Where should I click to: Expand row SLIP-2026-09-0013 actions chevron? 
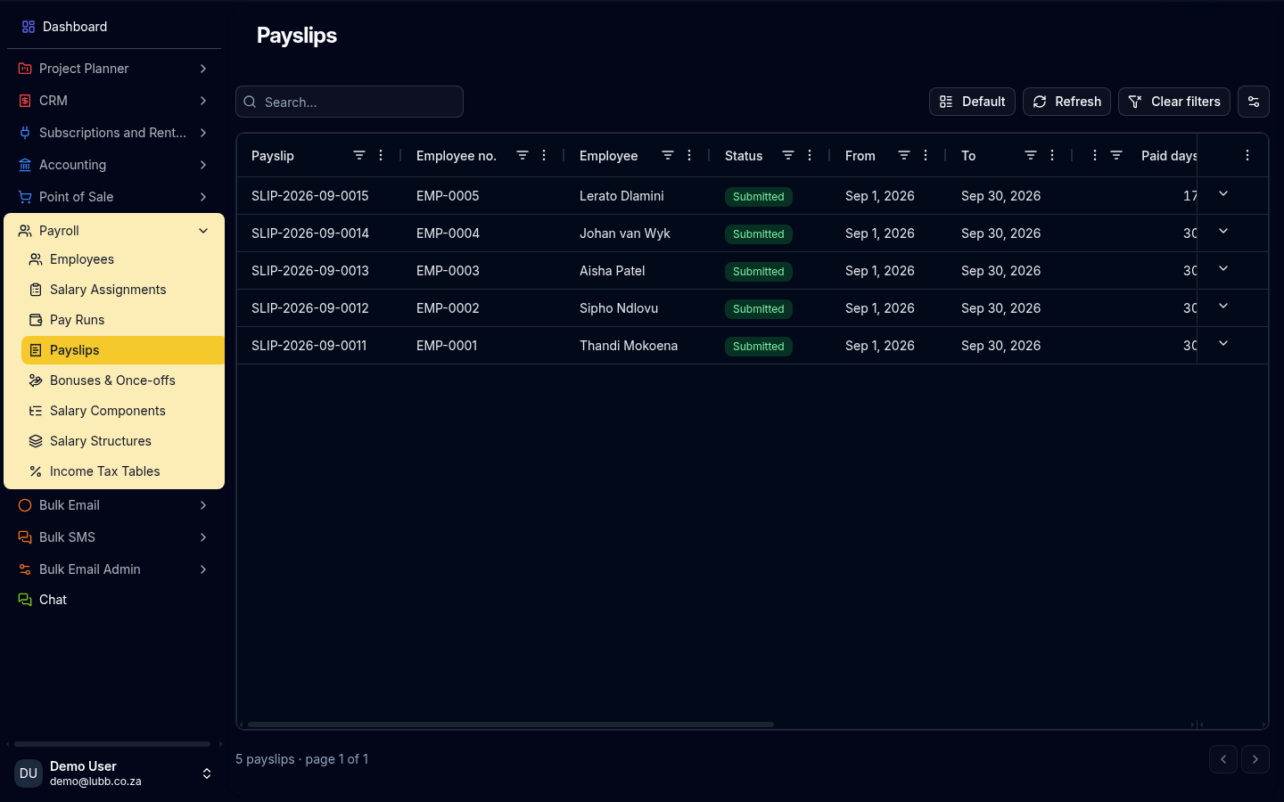coord(1223,268)
